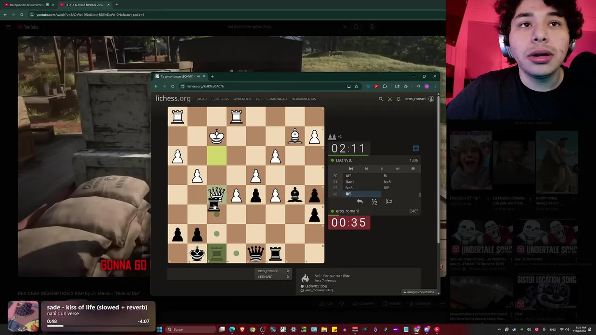Open Sticky Notes from taskbar

(334, 329)
